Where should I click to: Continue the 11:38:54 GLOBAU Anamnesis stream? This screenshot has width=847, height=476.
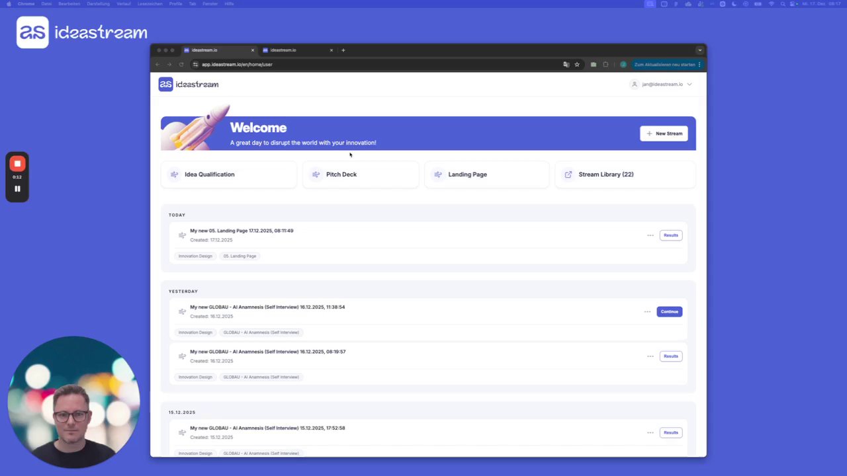click(x=669, y=311)
